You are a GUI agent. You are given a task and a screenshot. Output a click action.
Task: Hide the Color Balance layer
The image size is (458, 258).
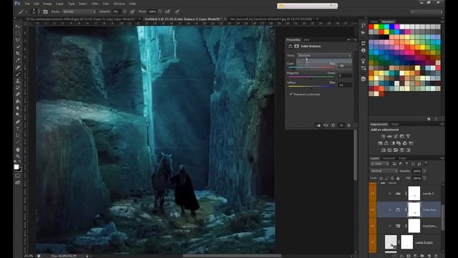[373, 209]
